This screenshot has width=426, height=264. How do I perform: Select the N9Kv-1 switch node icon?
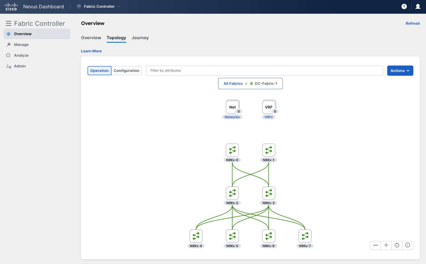pos(269,150)
